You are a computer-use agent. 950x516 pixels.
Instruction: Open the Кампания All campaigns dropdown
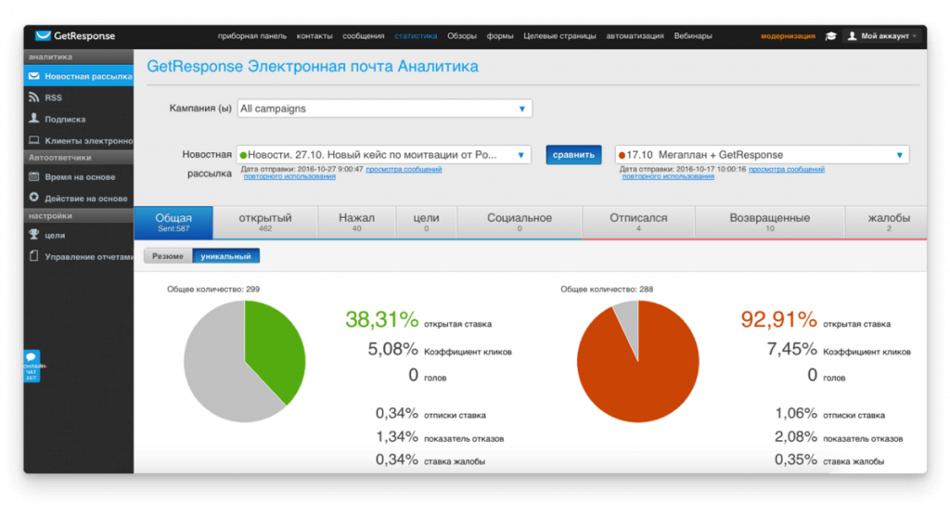pos(385,109)
